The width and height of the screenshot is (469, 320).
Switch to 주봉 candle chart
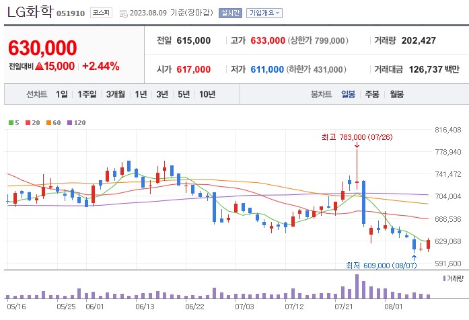click(372, 94)
